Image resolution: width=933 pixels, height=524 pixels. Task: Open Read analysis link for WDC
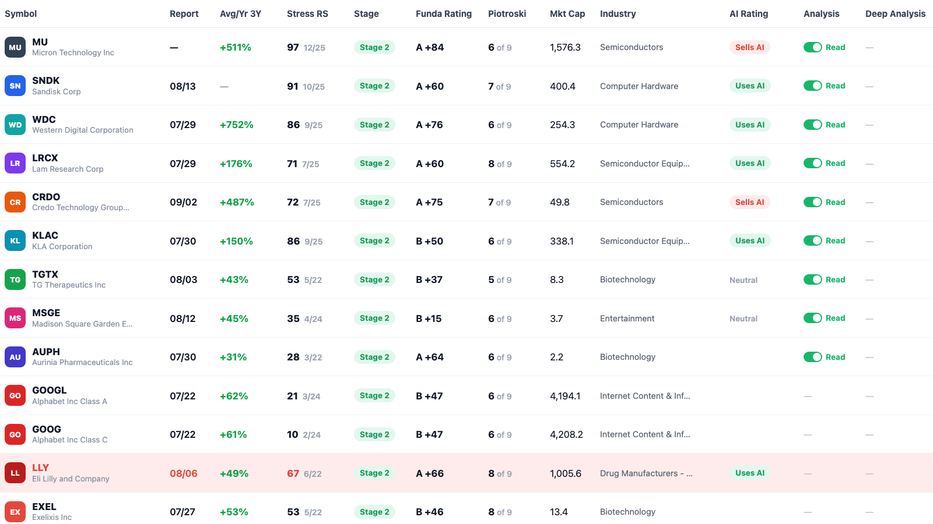pos(835,125)
